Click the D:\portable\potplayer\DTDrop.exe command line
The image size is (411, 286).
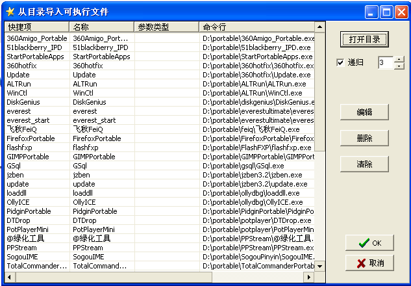(x=257, y=220)
